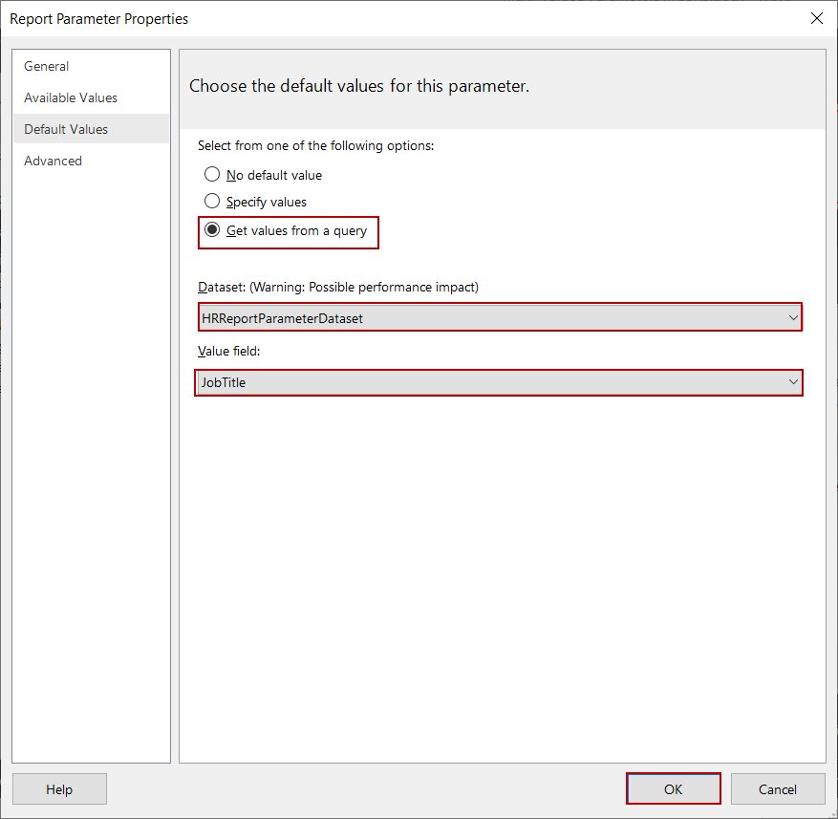Select Get values from a query

point(212,230)
